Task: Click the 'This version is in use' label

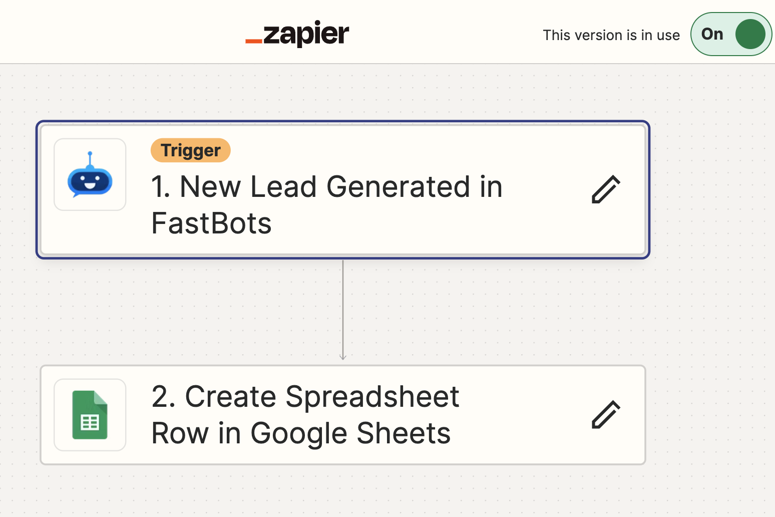Action: point(611,35)
